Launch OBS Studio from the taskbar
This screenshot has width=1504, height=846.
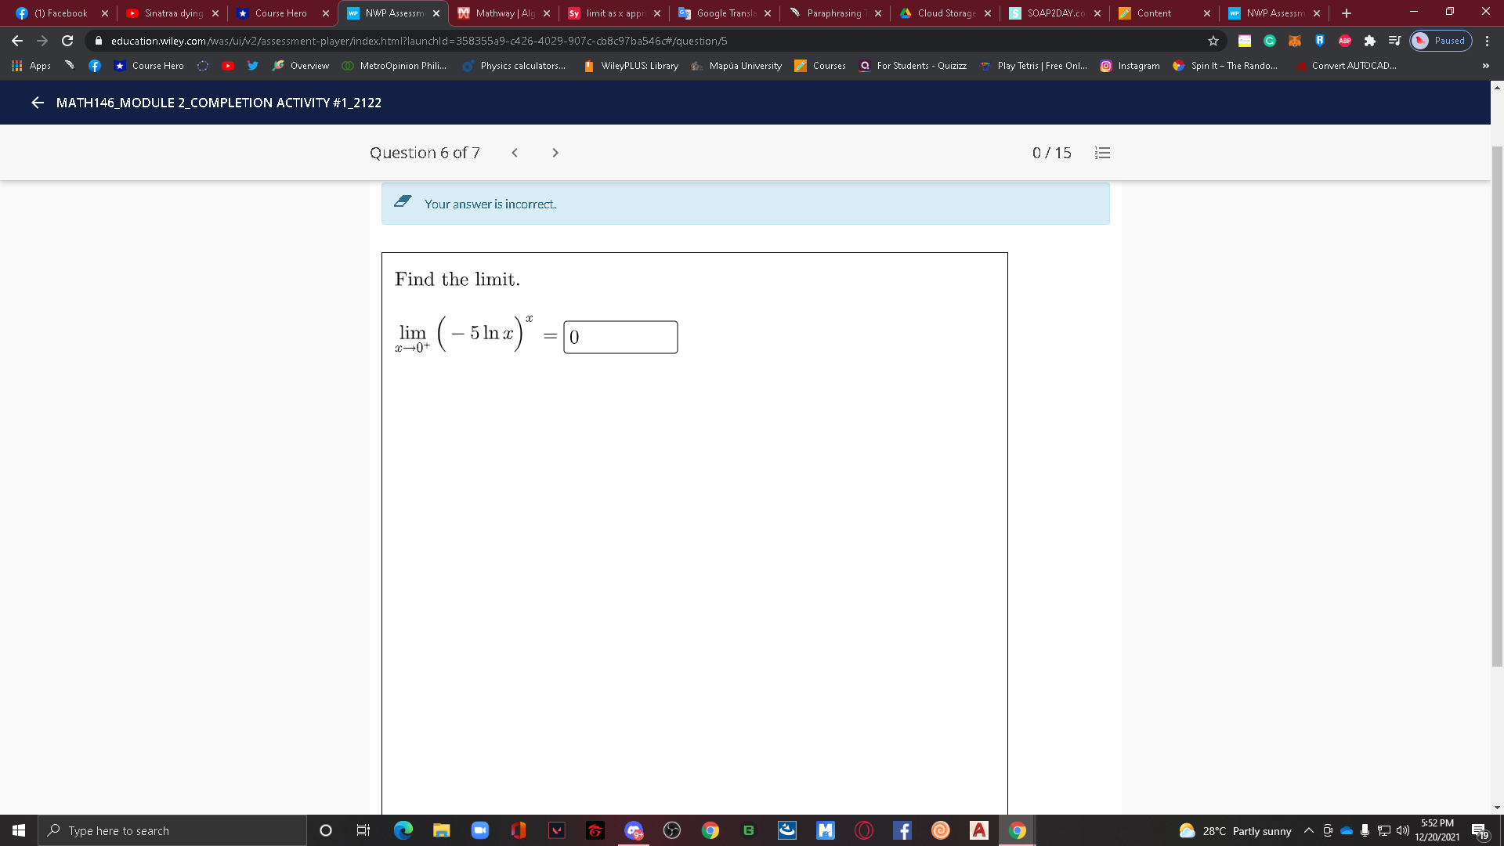(672, 830)
